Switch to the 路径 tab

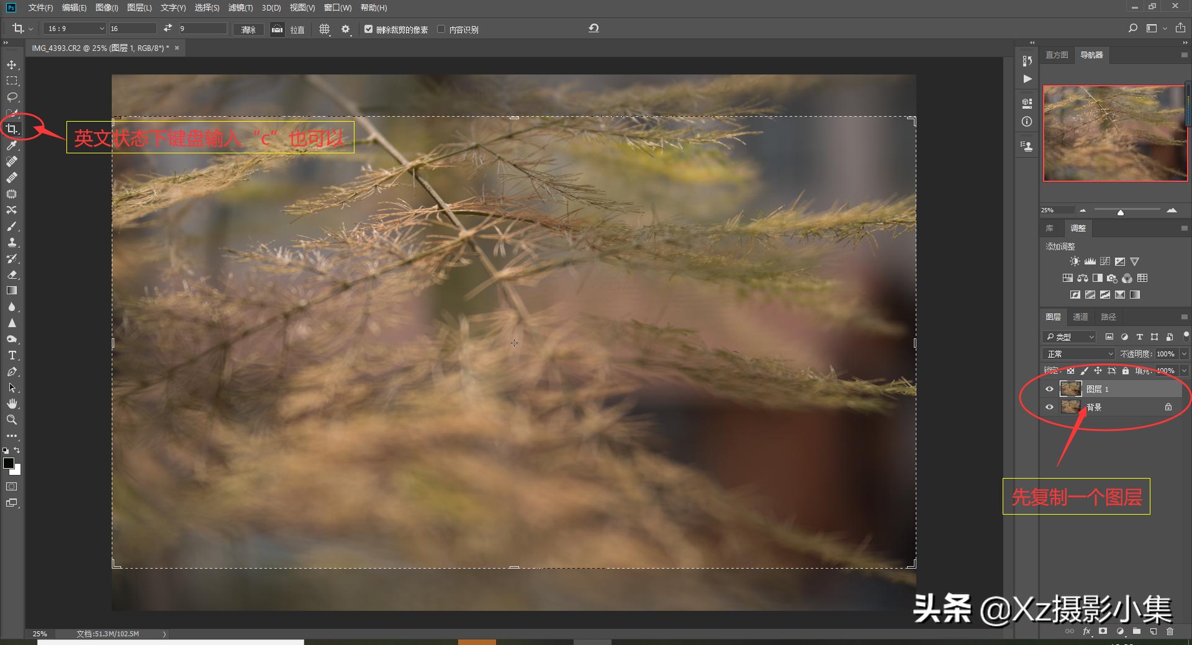[1108, 317]
